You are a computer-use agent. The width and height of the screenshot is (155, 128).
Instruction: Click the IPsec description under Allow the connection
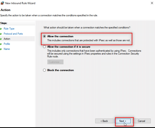pyautogui.click(x=89, y=40)
